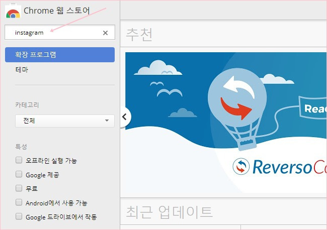Click the 최근 업데이트 section heading
Screen dimensions: 327x230
tap(169, 212)
